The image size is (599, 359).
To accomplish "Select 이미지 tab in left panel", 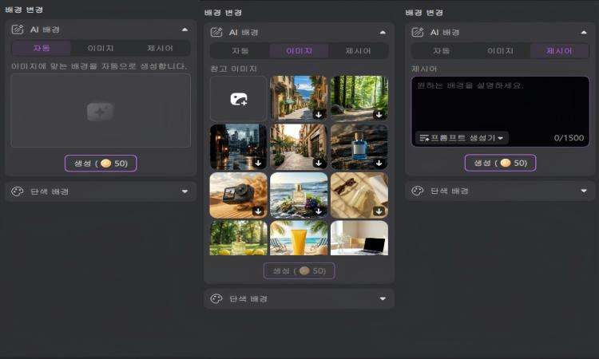I will coord(101,48).
